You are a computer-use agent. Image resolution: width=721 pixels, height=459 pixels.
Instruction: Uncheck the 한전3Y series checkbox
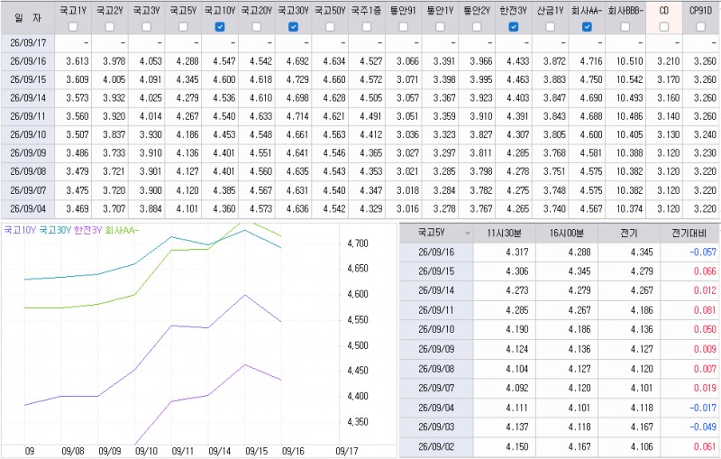tap(514, 27)
